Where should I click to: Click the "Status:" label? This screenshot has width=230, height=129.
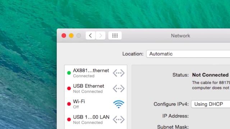(x=180, y=75)
